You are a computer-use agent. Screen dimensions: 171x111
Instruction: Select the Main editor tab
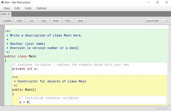[x=4, y=14]
